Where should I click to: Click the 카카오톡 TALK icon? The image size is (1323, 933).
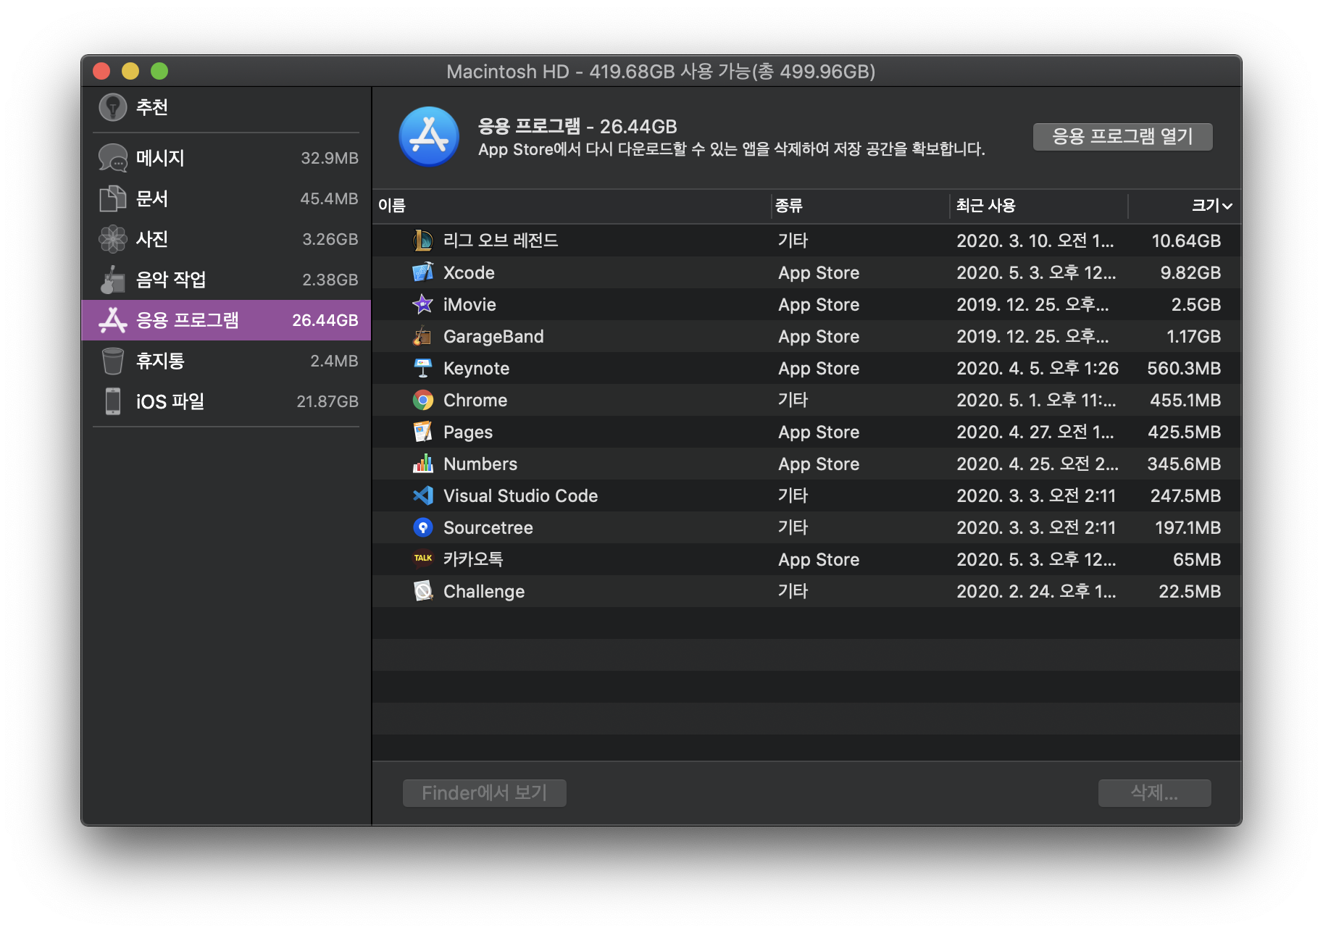[423, 559]
